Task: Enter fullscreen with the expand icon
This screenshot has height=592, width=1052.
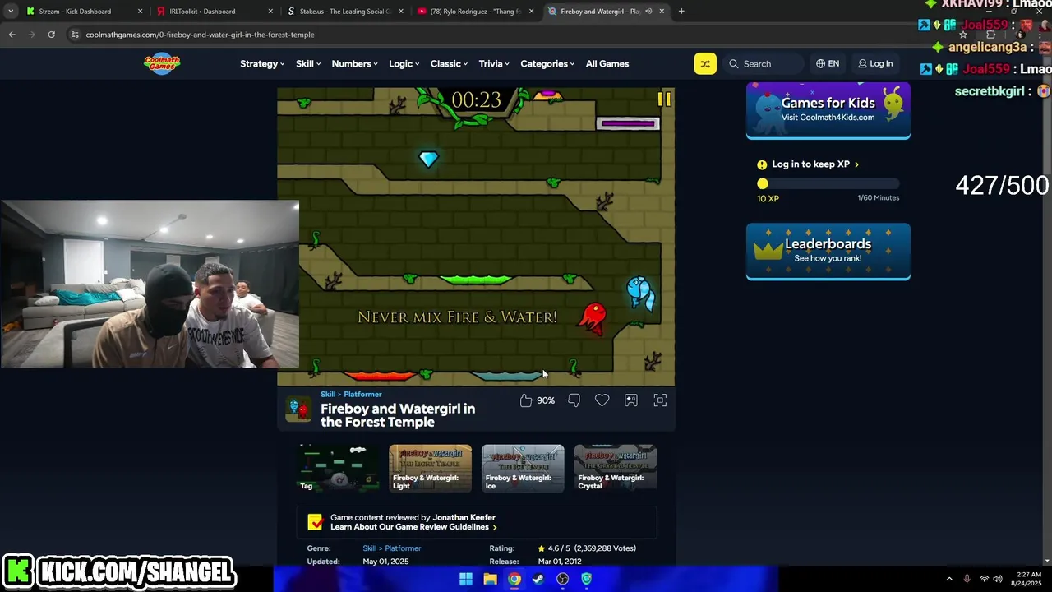Action: [x=660, y=400]
